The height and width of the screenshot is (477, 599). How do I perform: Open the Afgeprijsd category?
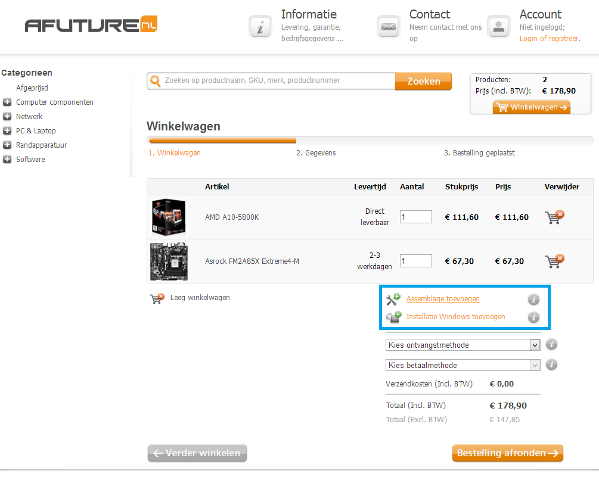(x=32, y=88)
